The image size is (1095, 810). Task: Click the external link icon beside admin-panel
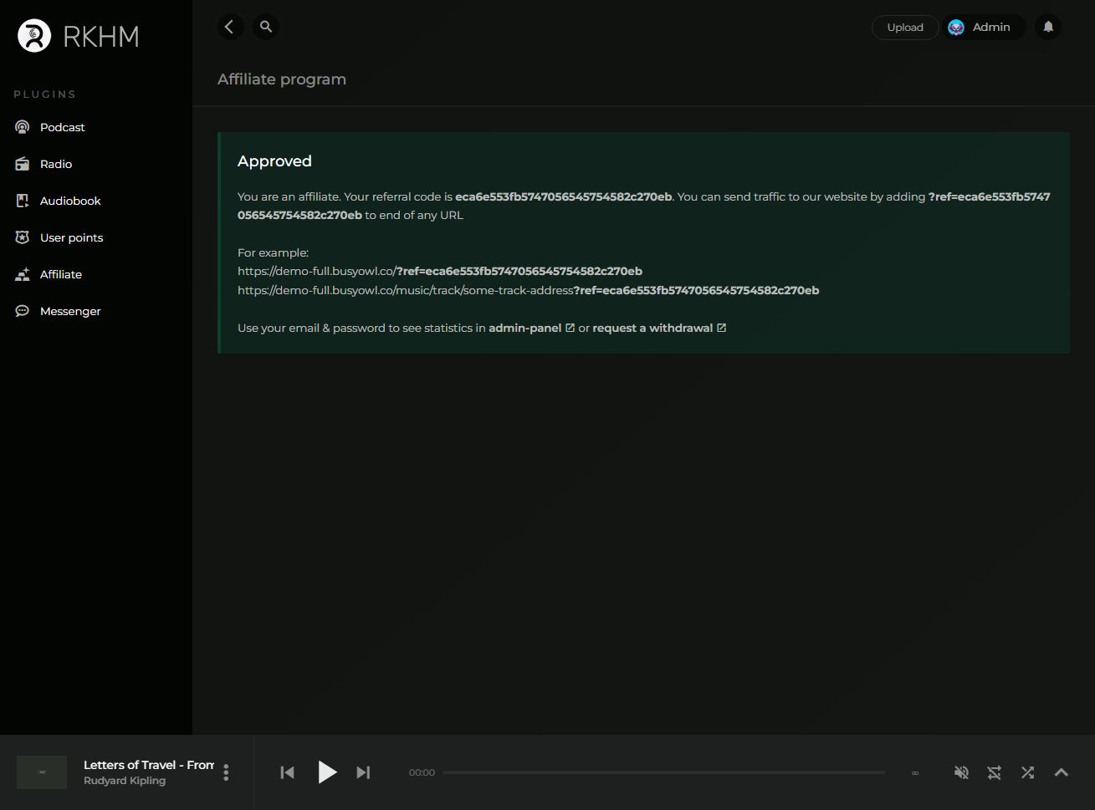[x=571, y=328]
